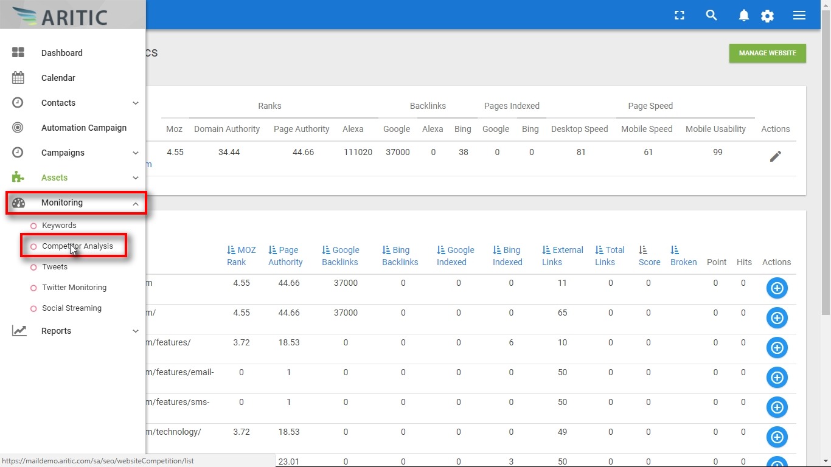The height and width of the screenshot is (467, 831).
Task: Click the page vertical scrollbar
Action: 826,161
